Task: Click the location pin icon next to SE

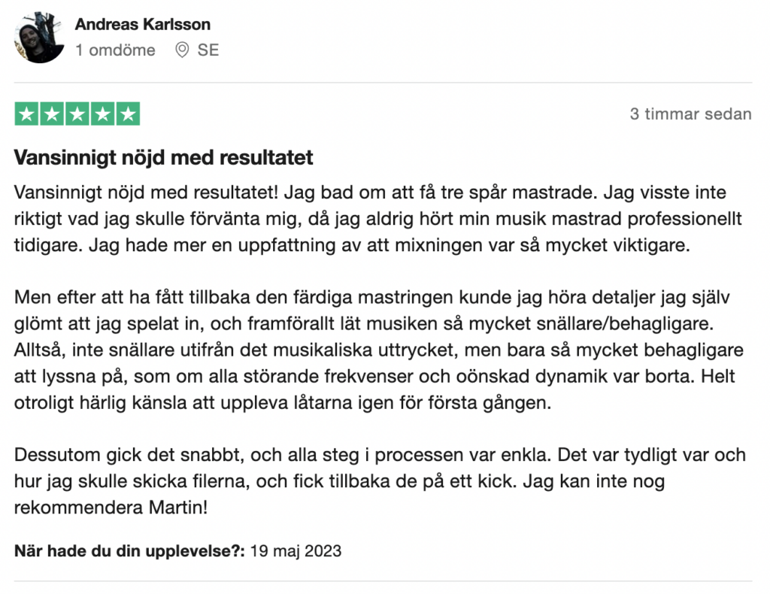Action: tap(182, 50)
